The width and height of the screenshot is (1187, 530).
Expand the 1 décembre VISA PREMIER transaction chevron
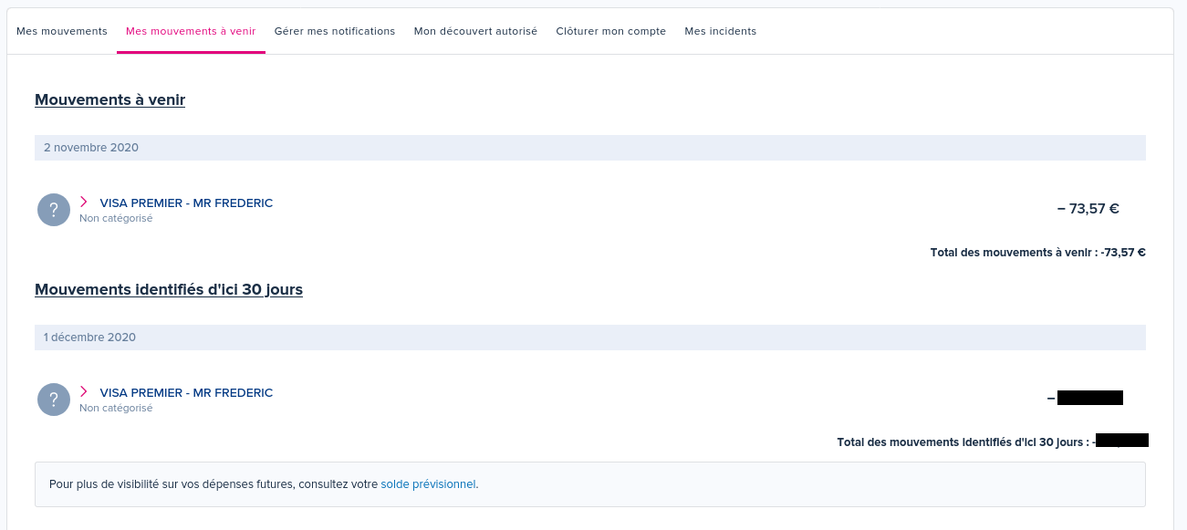pos(84,392)
